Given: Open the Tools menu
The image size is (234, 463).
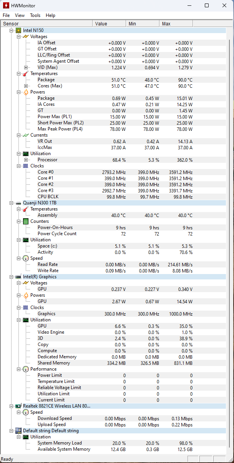Looking at the screenshot, I should coord(35,15).
